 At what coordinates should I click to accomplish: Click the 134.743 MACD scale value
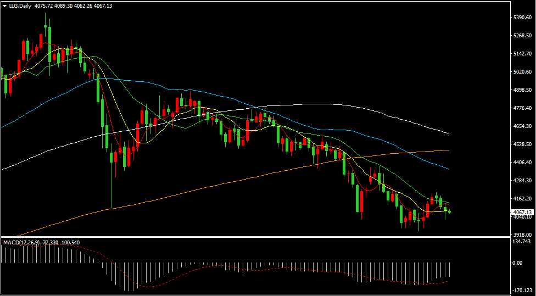click(x=521, y=242)
